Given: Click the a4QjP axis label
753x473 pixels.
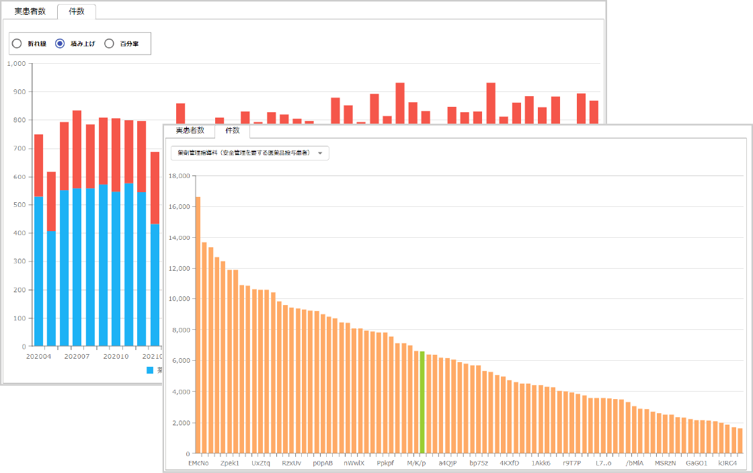Looking at the screenshot, I should 448,464.
